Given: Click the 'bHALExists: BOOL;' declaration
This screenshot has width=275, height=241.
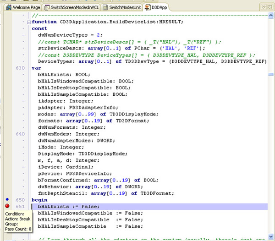Looking at the screenshot, I should [64, 75].
